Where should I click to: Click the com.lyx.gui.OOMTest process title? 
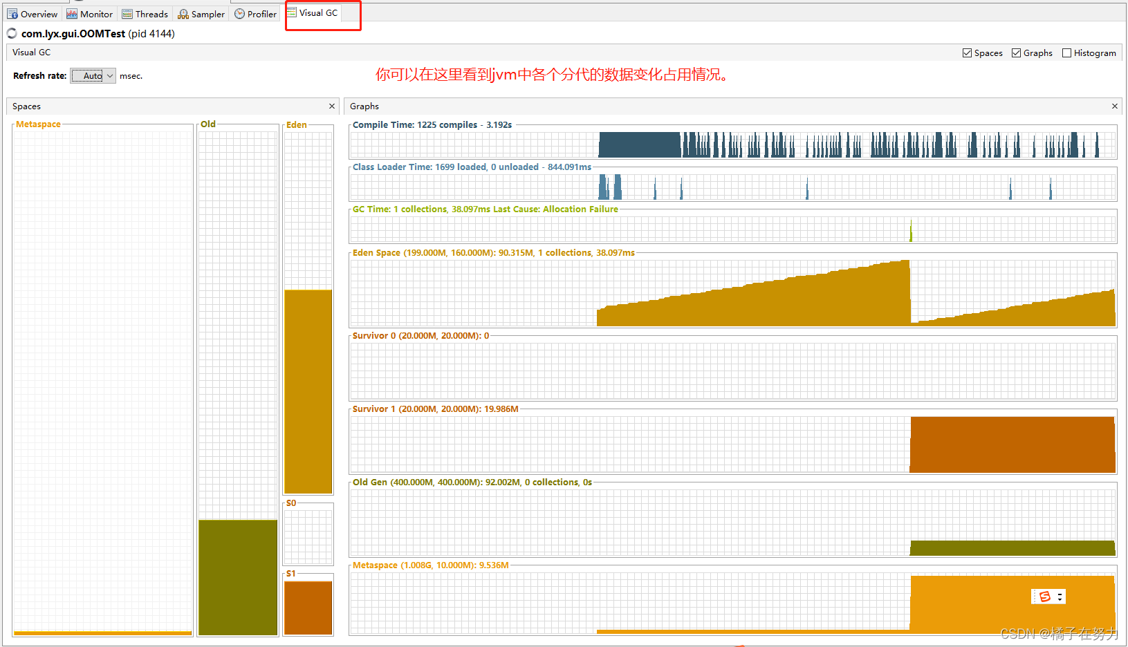coord(73,33)
